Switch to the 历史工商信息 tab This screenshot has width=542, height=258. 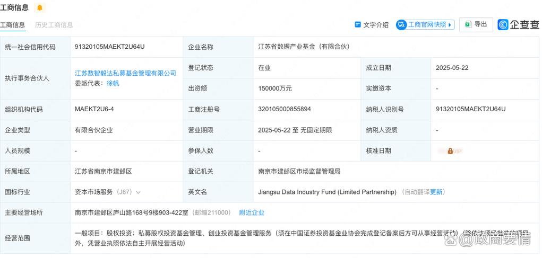54,25
